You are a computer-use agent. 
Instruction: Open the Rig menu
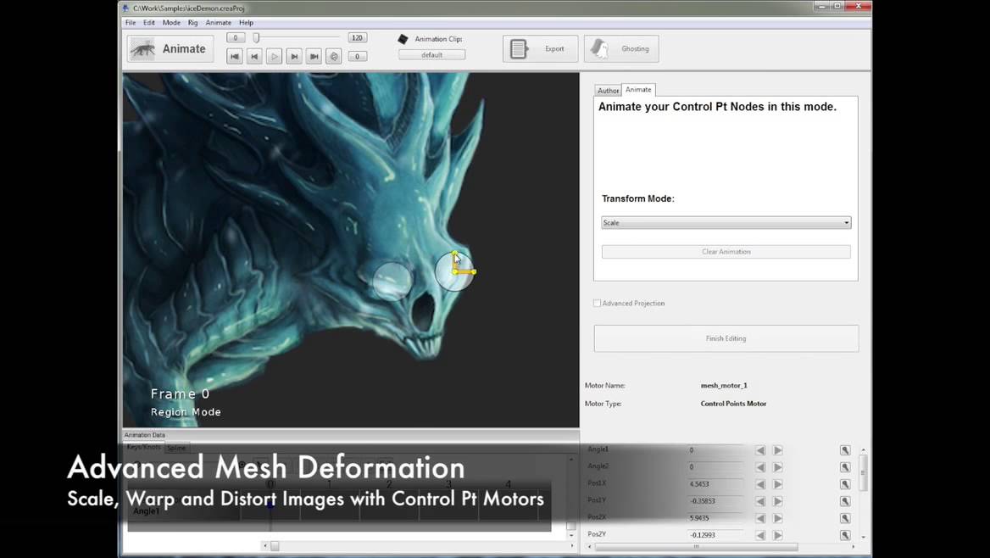[192, 23]
